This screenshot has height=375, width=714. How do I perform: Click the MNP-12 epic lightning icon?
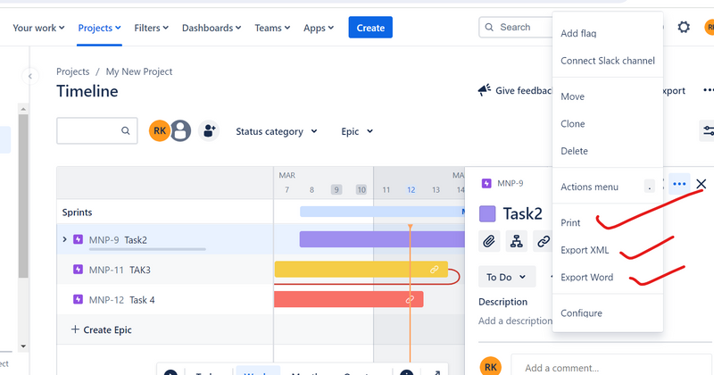78,299
